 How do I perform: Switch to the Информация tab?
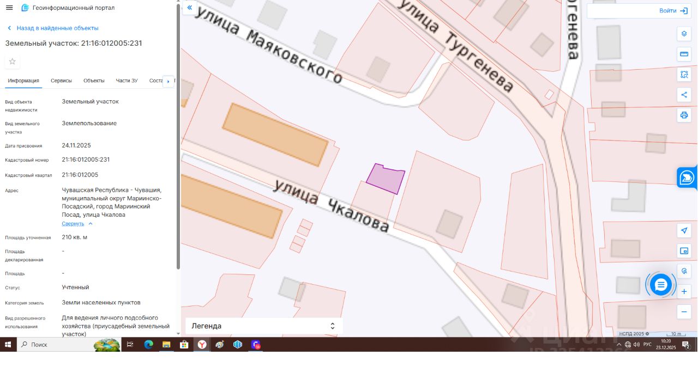(23, 81)
